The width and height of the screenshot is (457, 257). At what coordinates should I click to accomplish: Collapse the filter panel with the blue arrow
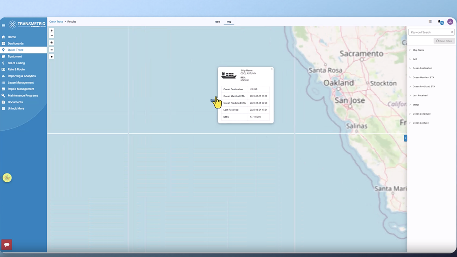[405, 138]
